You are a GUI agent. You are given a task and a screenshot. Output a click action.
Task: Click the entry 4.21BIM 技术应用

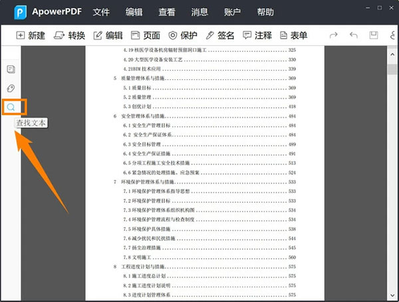pyautogui.click(x=209, y=69)
